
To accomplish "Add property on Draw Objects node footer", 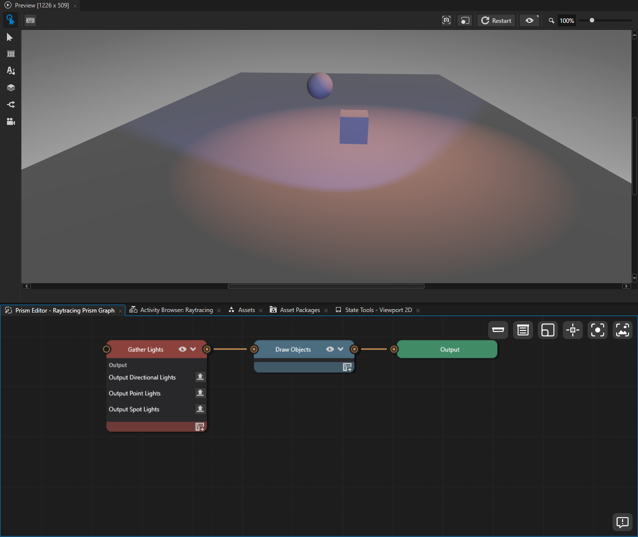I will click(347, 367).
